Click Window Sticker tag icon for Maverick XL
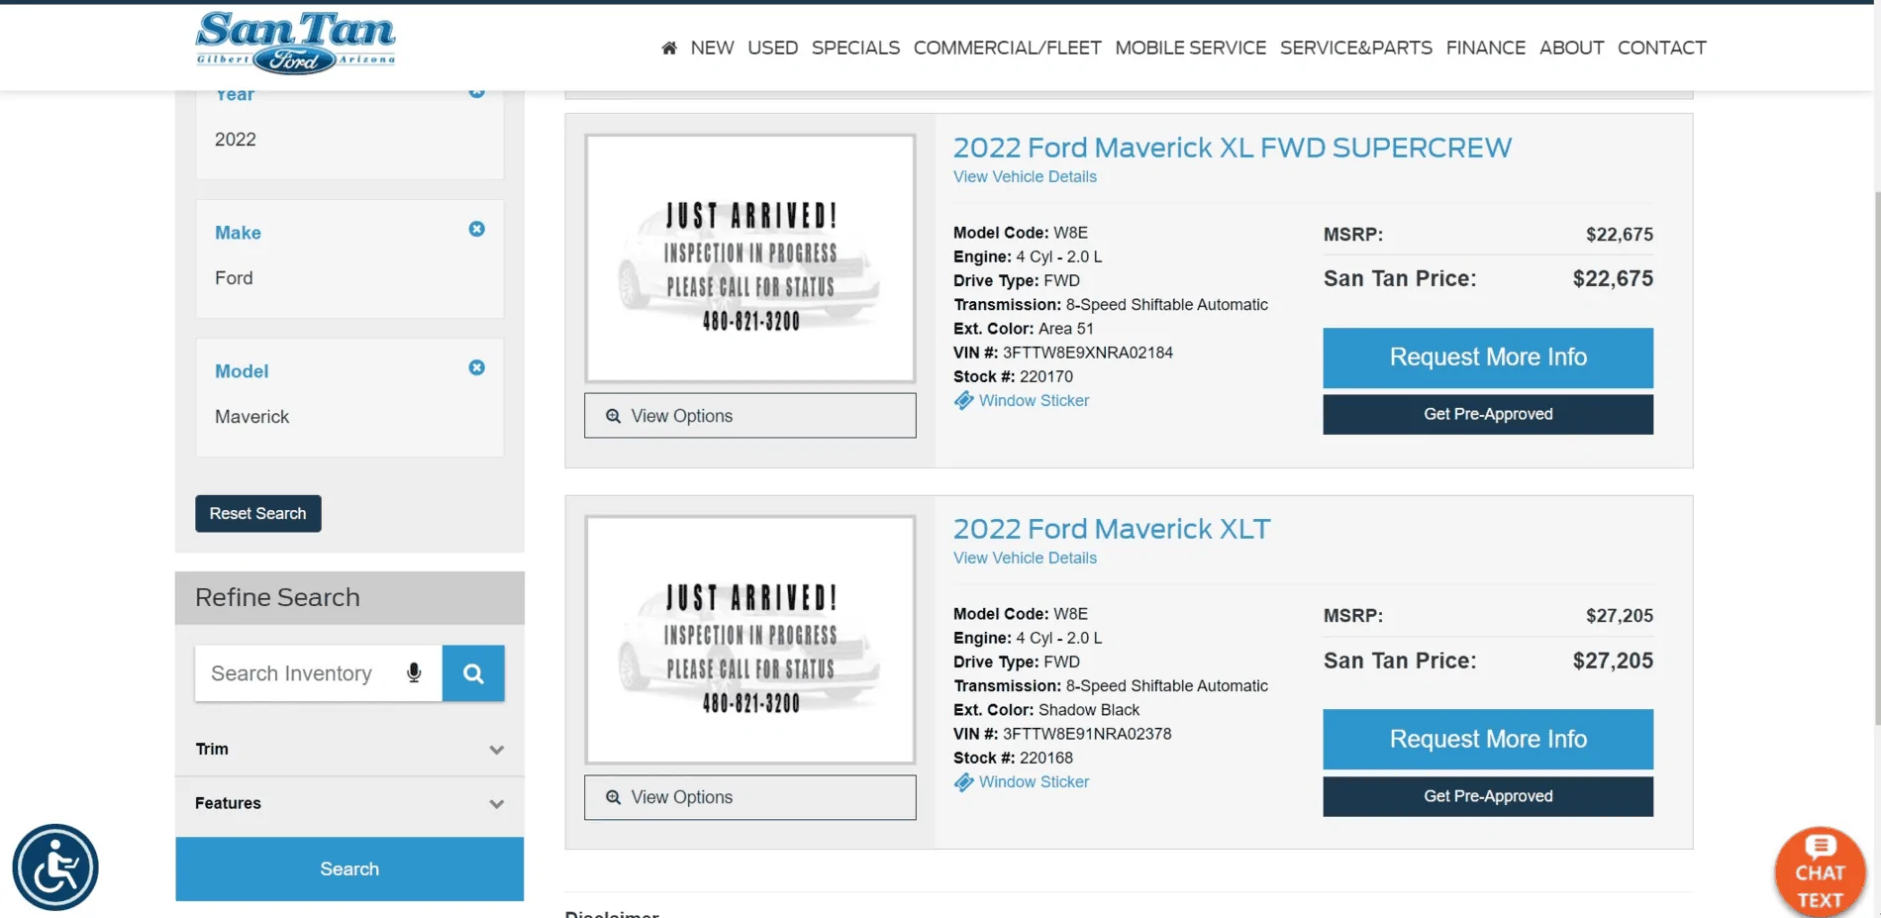Image resolution: width=1881 pixels, height=918 pixels. [x=963, y=401]
